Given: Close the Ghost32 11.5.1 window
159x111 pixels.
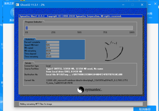Looking at the screenshot, I should pos(142,5).
